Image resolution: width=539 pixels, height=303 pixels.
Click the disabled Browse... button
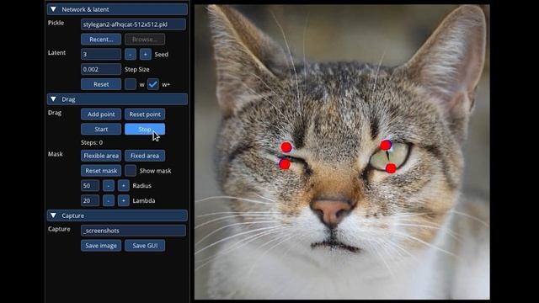coord(145,40)
